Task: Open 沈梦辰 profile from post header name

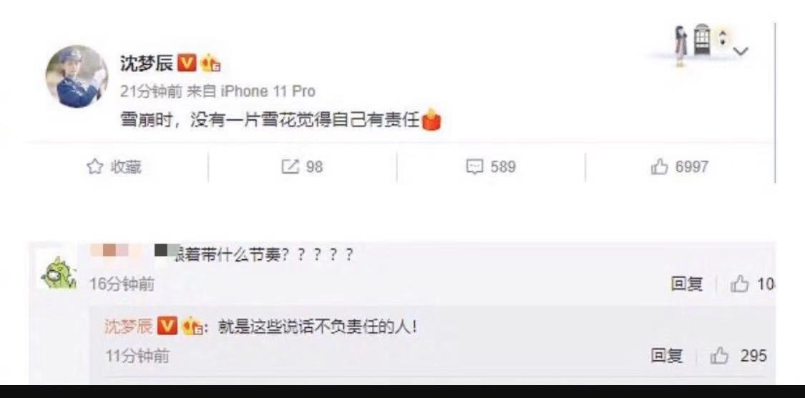Action: point(147,63)
